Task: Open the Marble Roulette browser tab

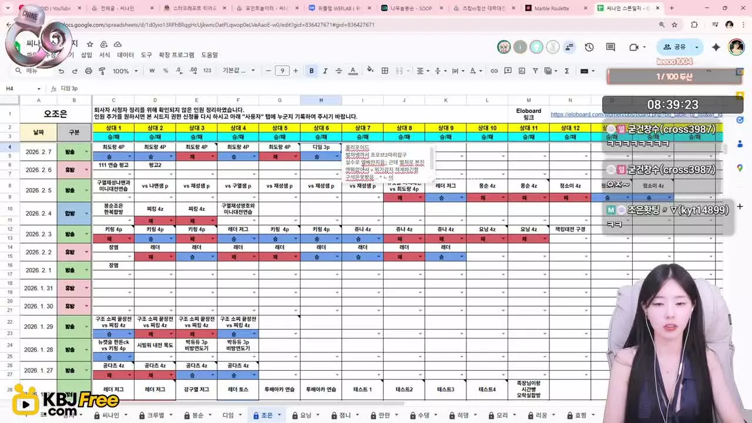Action: 555,8
